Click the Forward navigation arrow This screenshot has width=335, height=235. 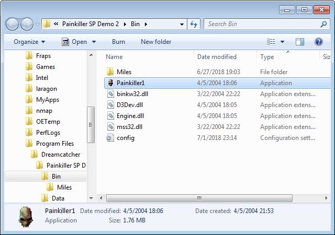coord(27,24)
